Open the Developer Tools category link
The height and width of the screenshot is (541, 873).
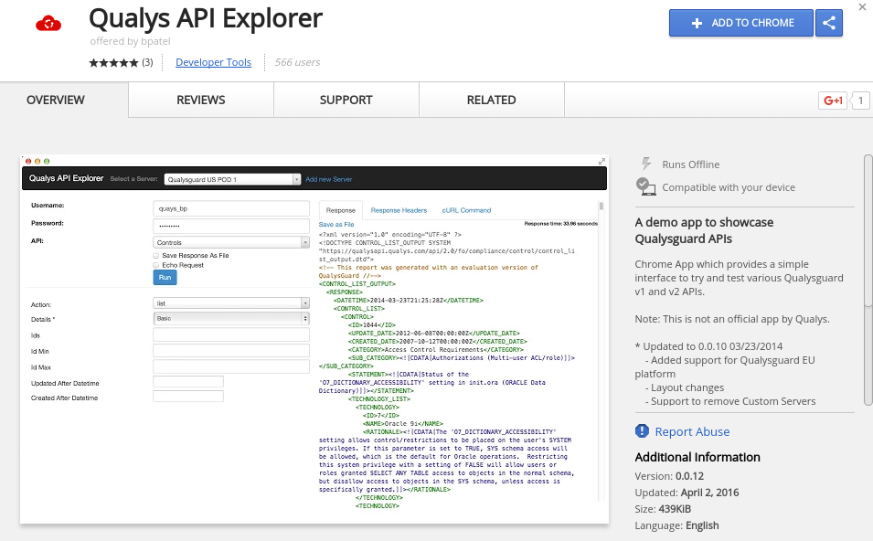pyautogui.click(x=213, y=62)
